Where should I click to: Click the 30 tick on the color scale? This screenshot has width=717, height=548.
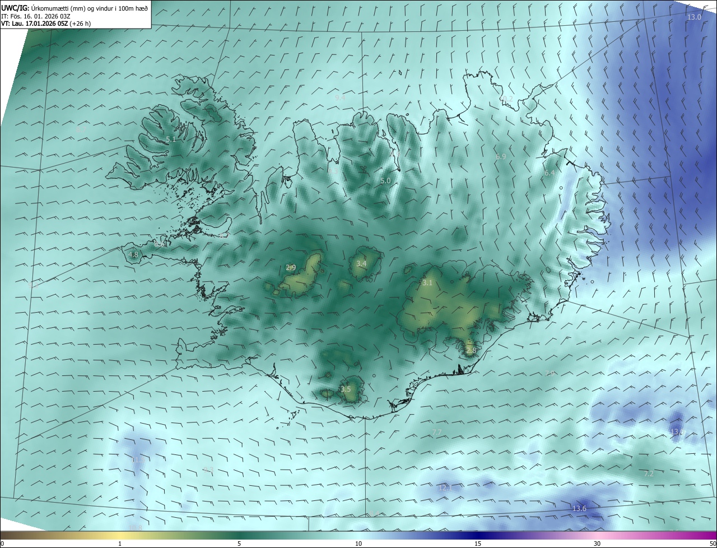pyautogui.click(x=597, y=544)
